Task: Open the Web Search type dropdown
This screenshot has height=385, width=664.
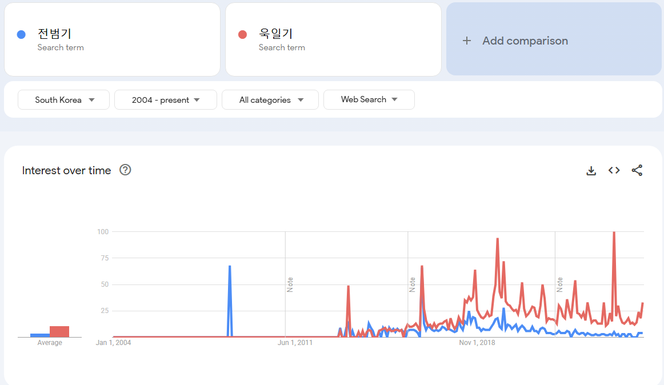Action: pos(369,99)
